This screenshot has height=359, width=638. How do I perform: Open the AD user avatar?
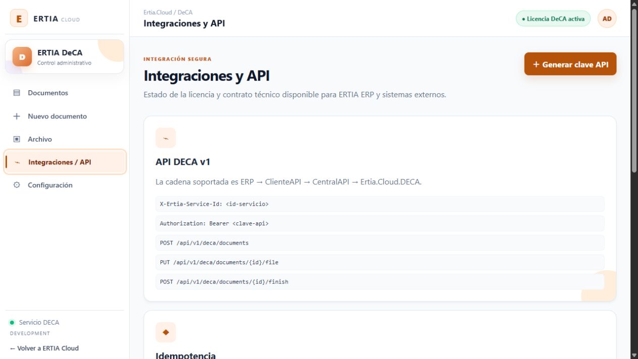607,19
